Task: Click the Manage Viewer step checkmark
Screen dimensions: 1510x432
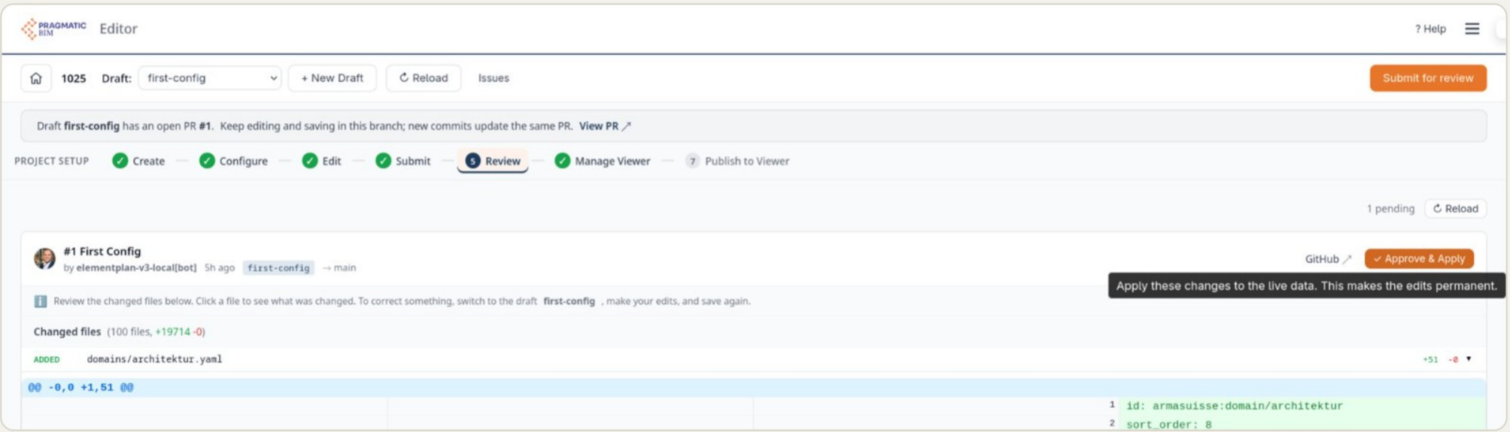Action: 562,161
